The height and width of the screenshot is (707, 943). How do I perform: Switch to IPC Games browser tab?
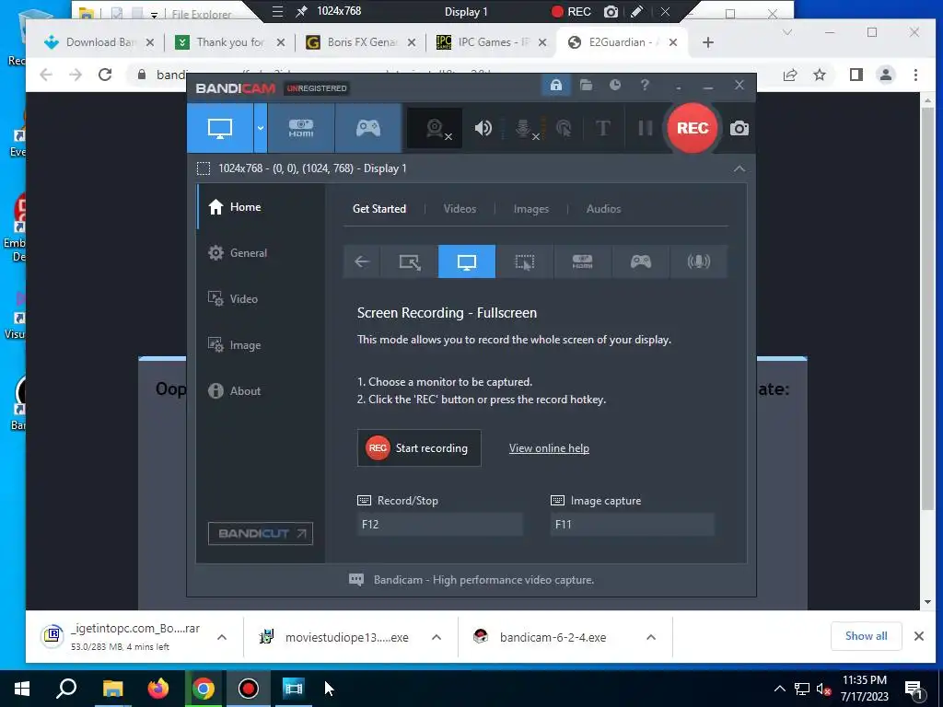[490, 42]
